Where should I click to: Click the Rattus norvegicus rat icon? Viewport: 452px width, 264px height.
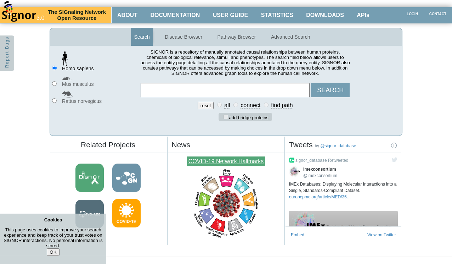pos(67,94)
